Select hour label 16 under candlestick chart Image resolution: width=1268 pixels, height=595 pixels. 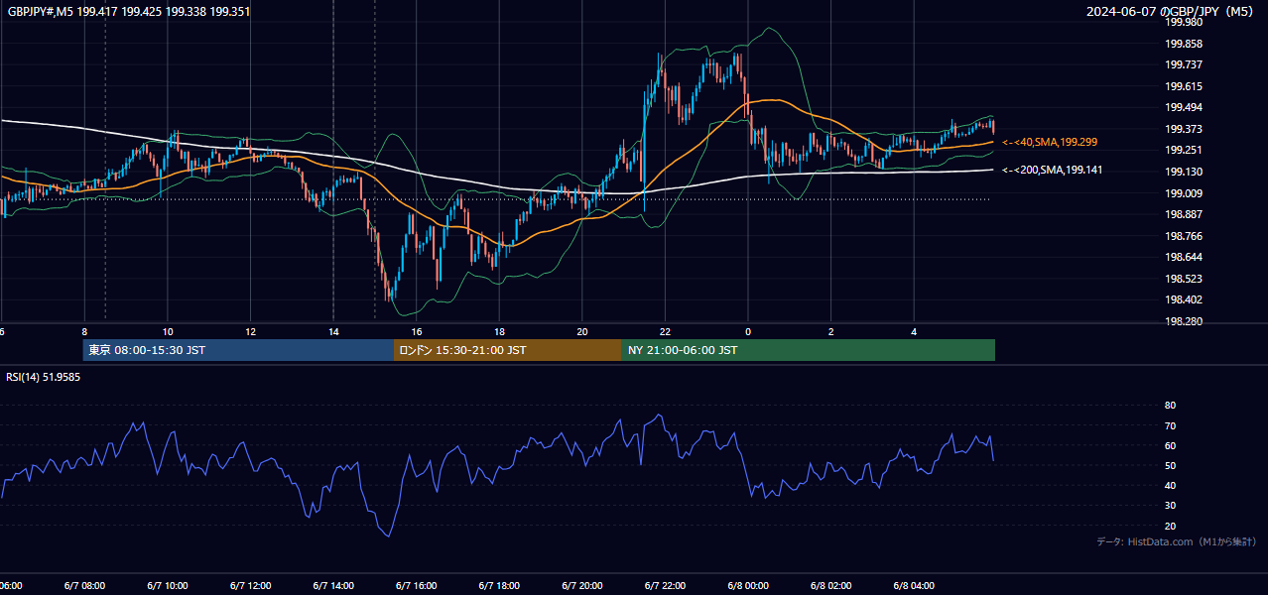[417, 332]
